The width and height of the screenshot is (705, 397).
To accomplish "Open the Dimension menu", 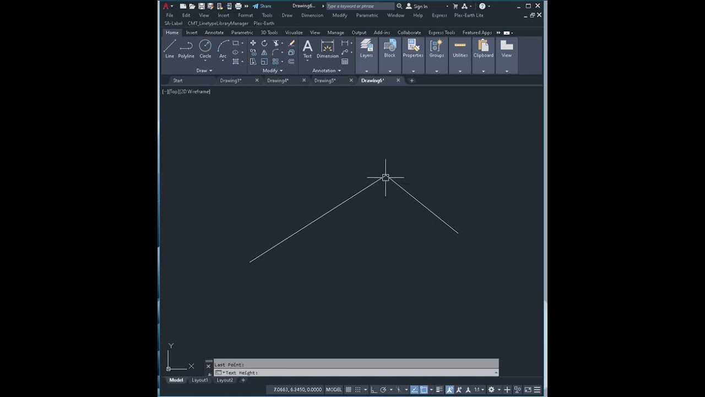I will [x=312, y=15].
